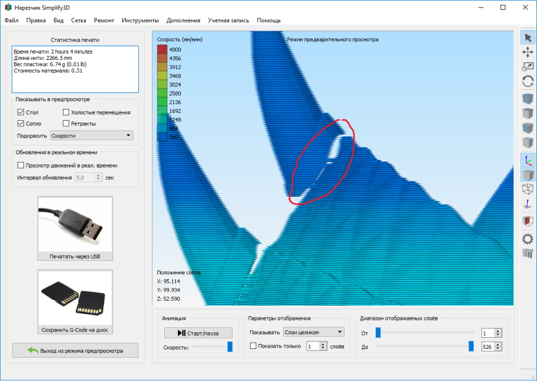Screen dimensions: 537x381
Task: Switch to default isometric view cube
Action: (x=527, y=99)
